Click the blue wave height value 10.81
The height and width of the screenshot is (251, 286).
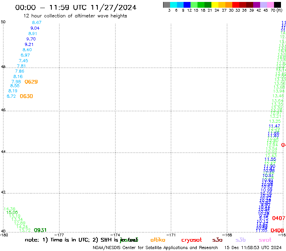click(x=268, y=175)
